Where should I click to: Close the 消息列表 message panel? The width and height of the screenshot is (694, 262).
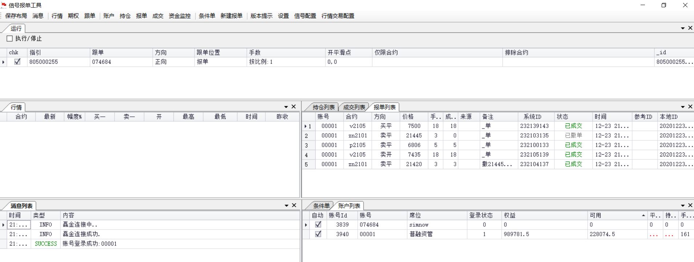(294, 205)
